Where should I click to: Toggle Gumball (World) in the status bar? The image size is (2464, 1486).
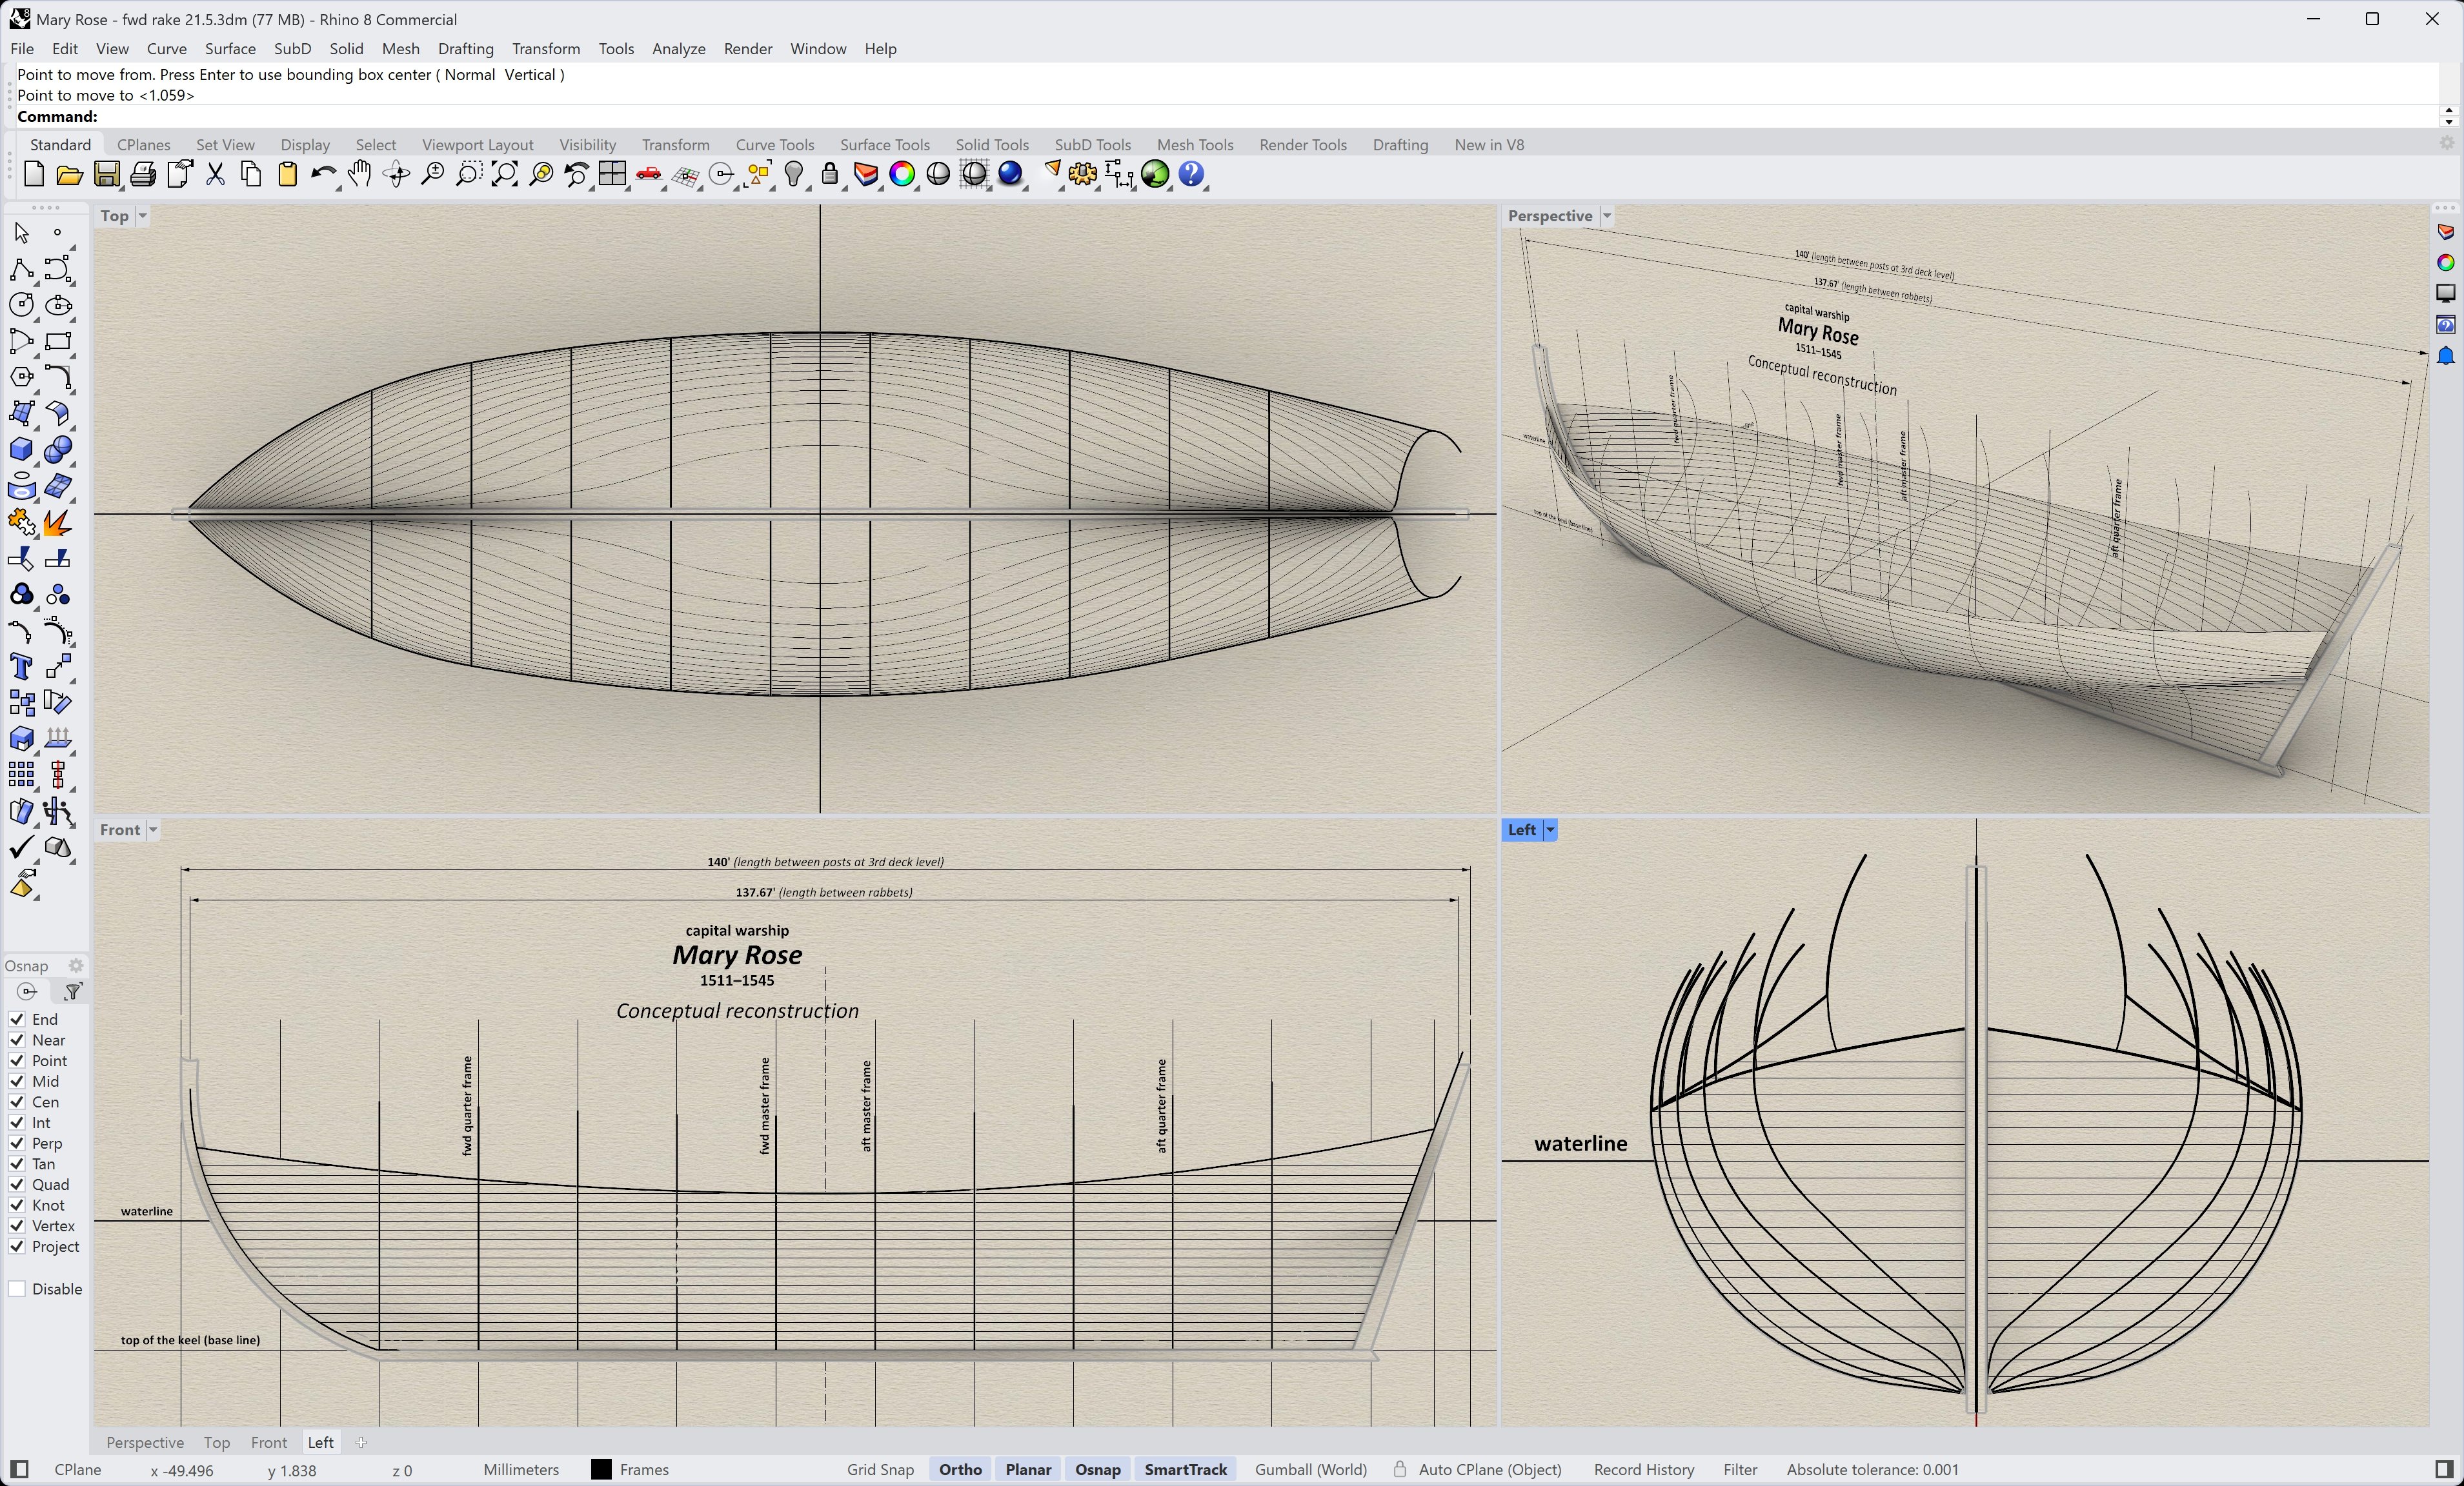(1310, 1470)
